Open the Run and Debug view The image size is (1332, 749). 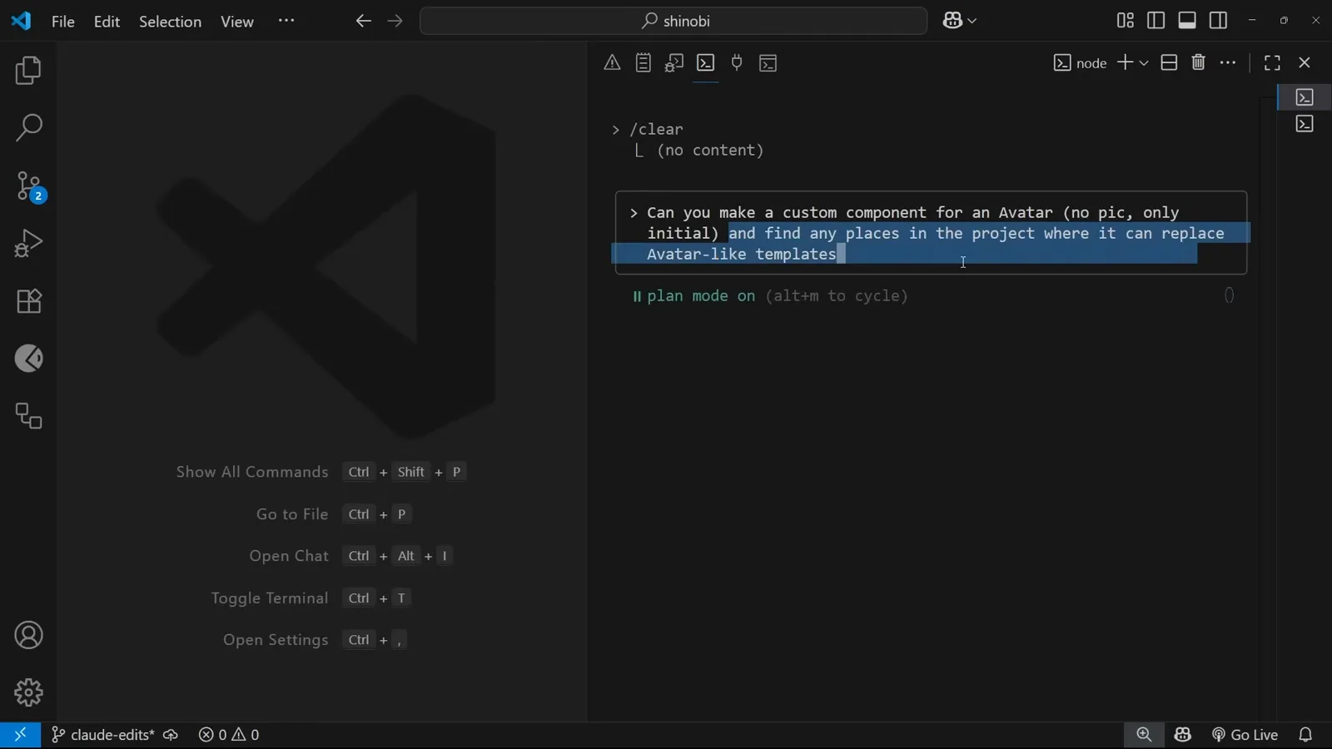coord(28,244)
